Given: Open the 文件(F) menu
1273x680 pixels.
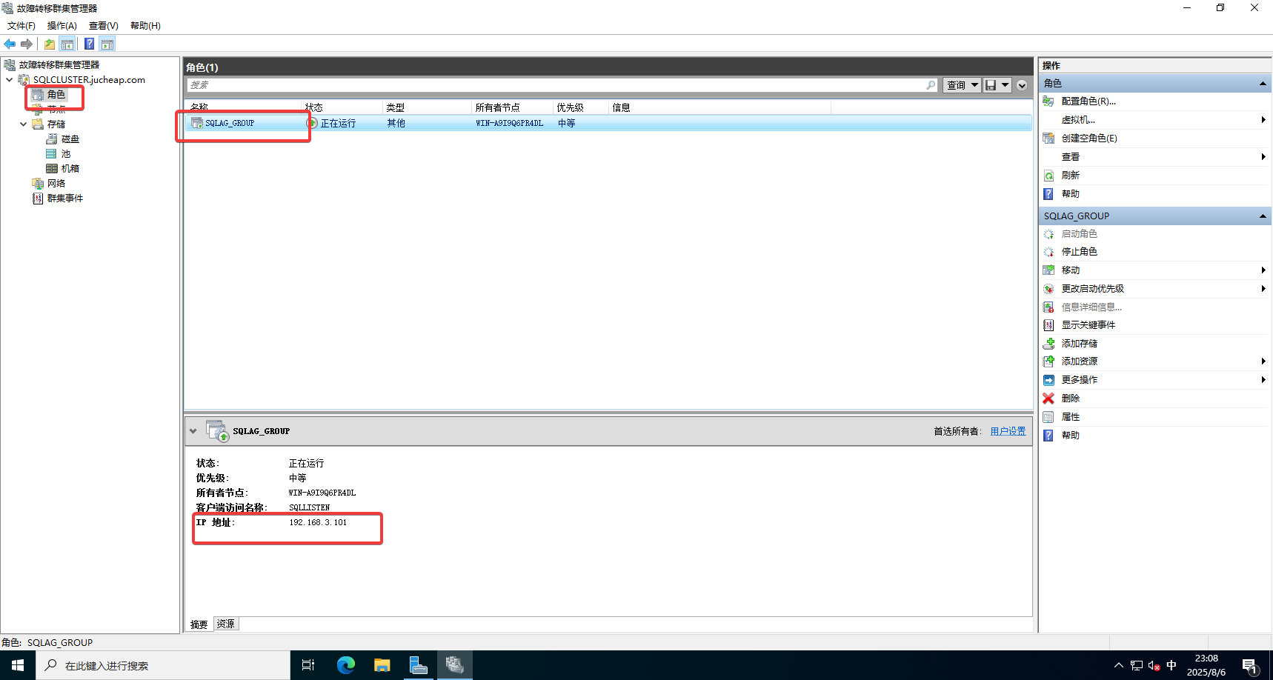Looking at the screenshot, I should [21, 26].
